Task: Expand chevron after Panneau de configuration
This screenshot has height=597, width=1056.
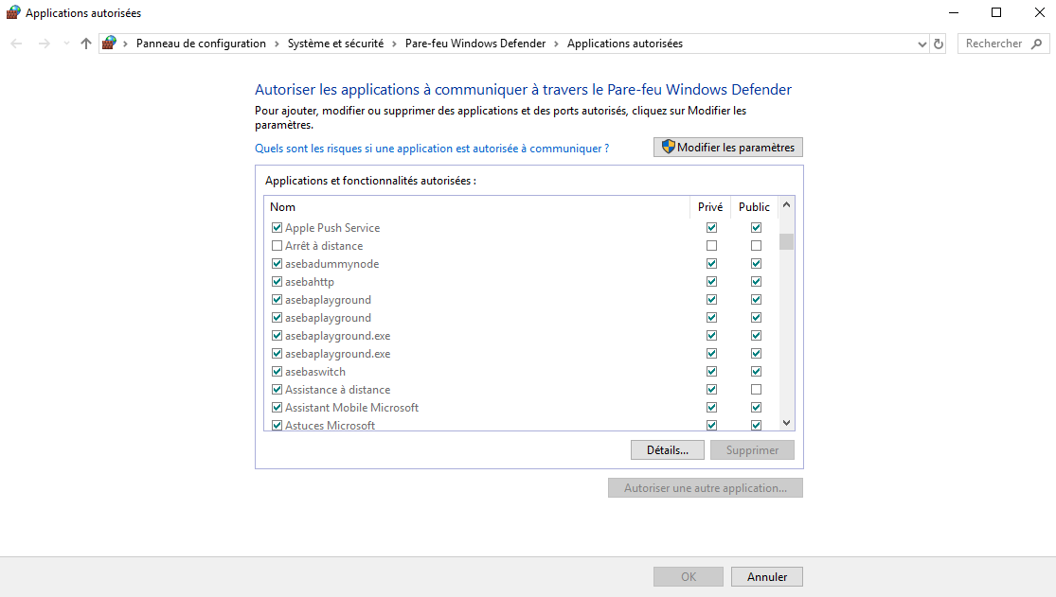Action: tap(277, 44)
